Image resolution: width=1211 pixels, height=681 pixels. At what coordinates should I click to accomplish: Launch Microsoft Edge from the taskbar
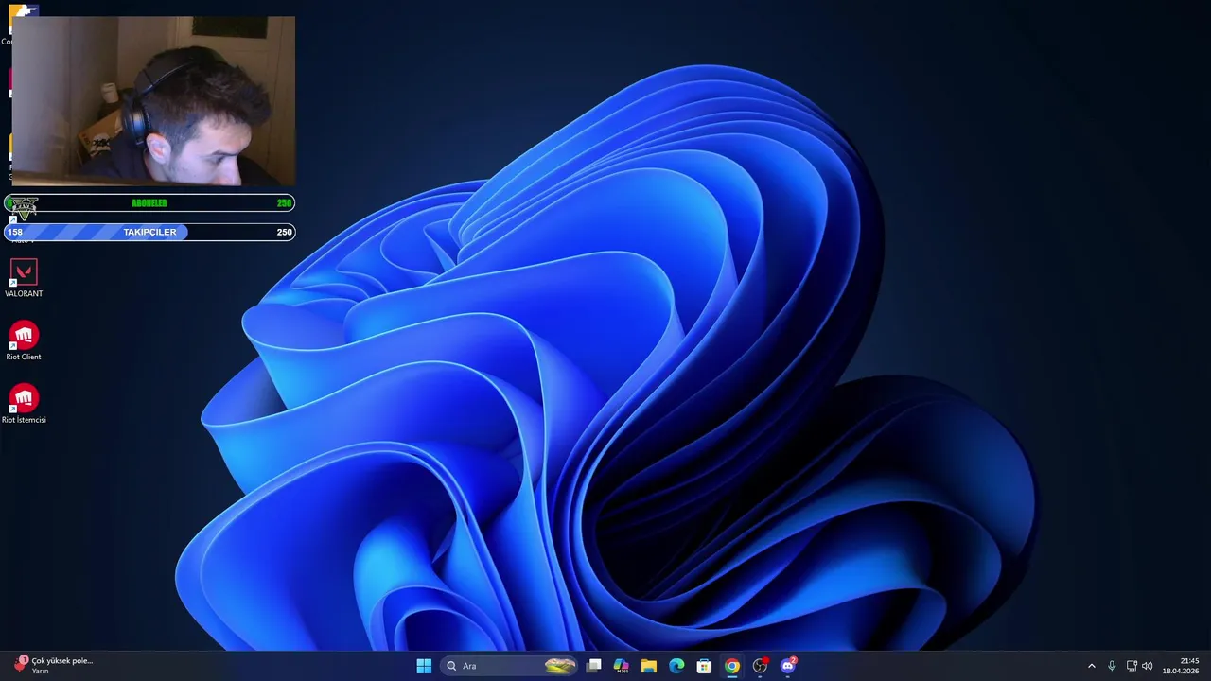point(676,666)
